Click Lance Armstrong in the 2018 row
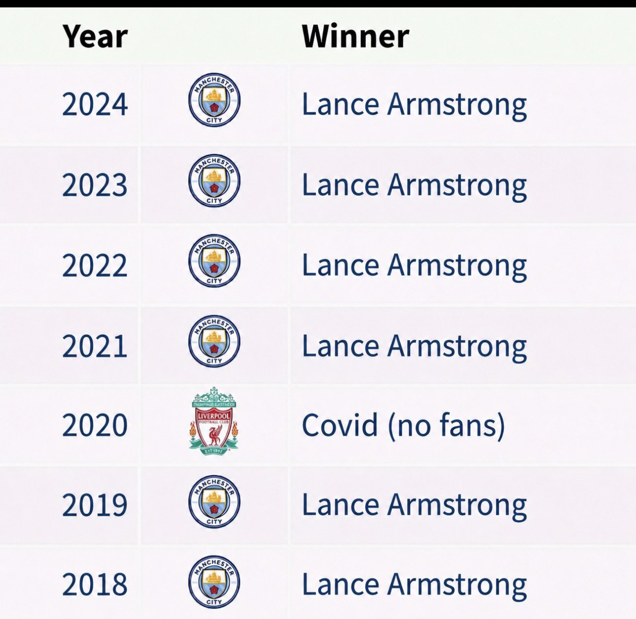The image size is (636, 619). (x=414, y=585)
